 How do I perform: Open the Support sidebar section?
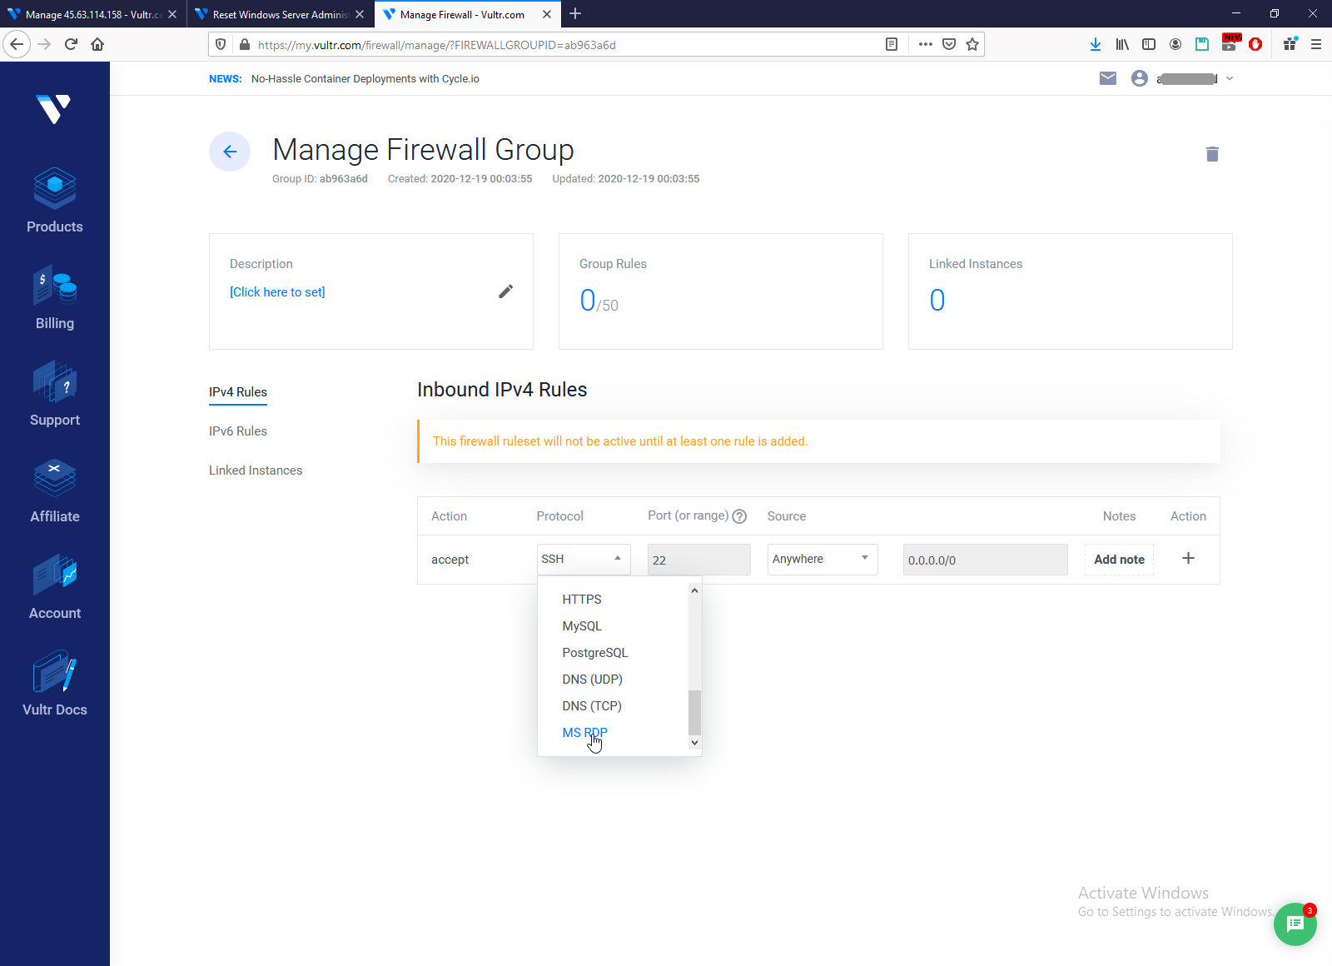click(54, 394)
